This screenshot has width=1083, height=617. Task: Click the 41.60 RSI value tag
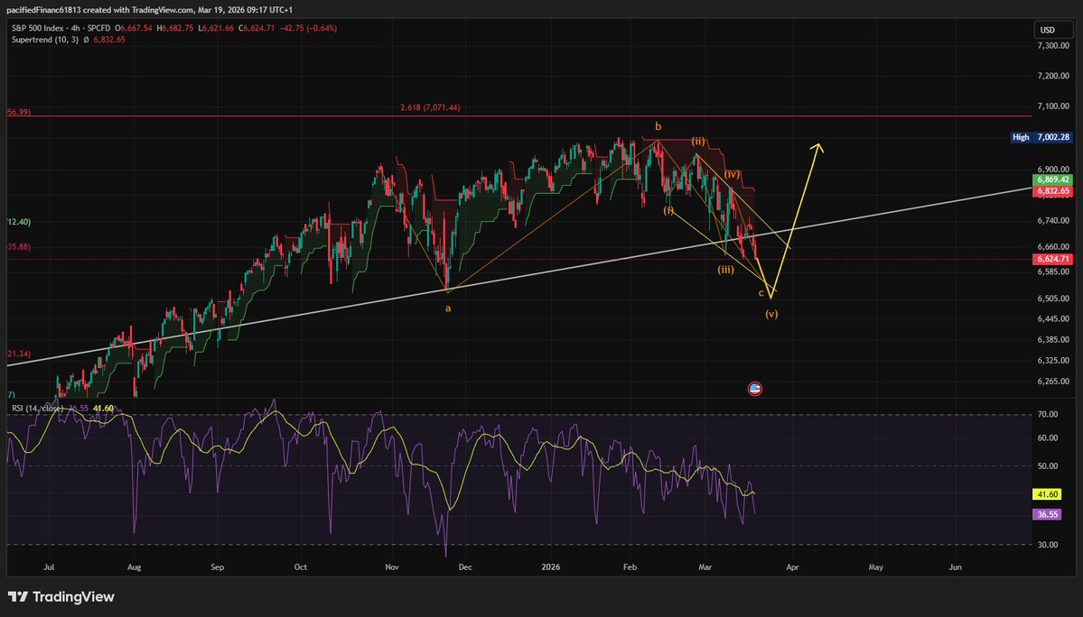(x=1048, y=494)
